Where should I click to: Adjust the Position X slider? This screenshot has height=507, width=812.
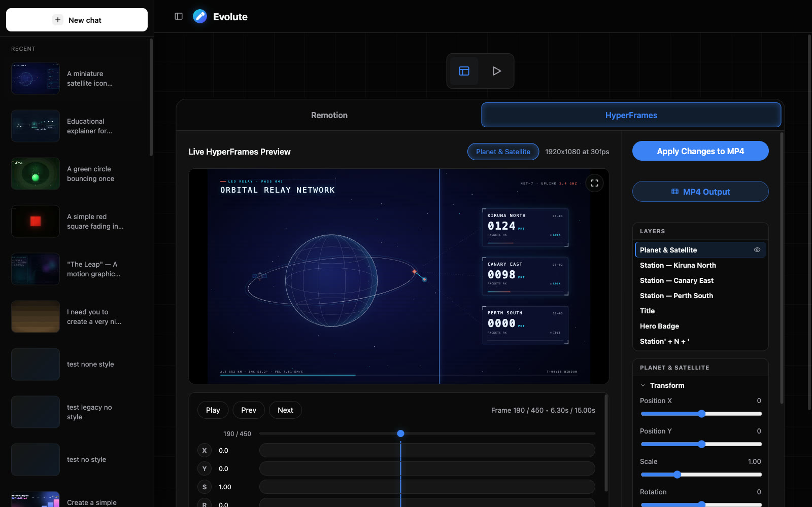pyautogui.click(x=701, y=414)
